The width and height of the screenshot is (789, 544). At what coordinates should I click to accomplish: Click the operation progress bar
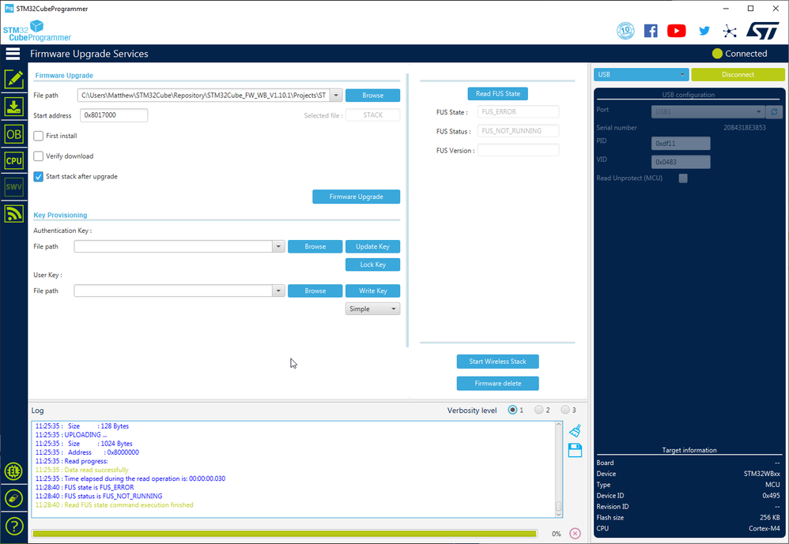[285, 534]
